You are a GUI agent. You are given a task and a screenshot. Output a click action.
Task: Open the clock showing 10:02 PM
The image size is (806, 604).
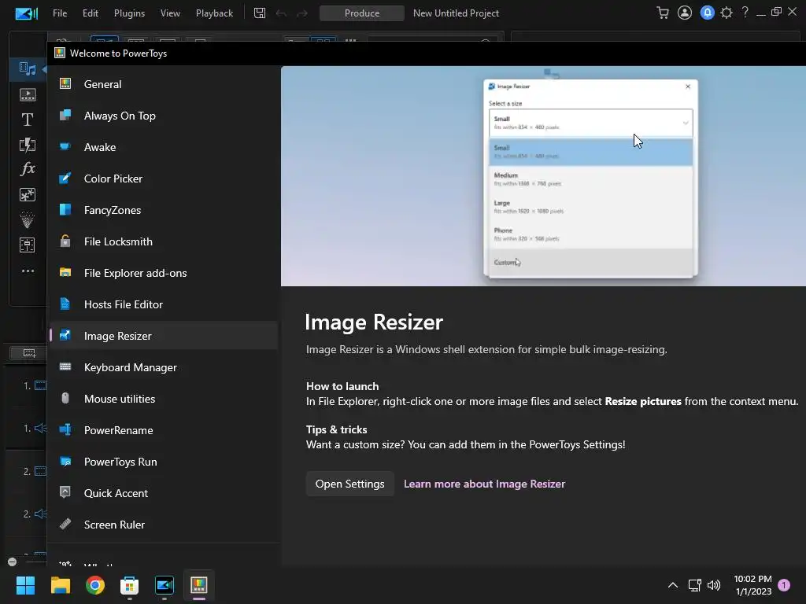coord(753,585)
